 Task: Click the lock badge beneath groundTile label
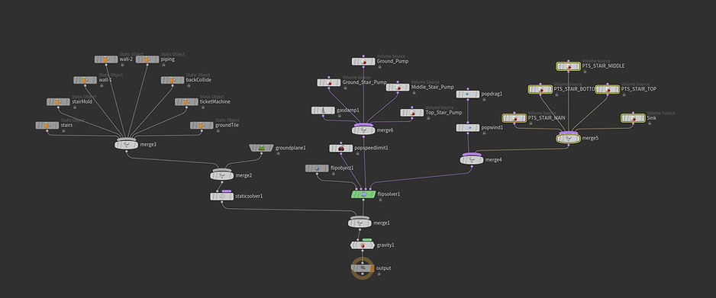click(218, 130)
